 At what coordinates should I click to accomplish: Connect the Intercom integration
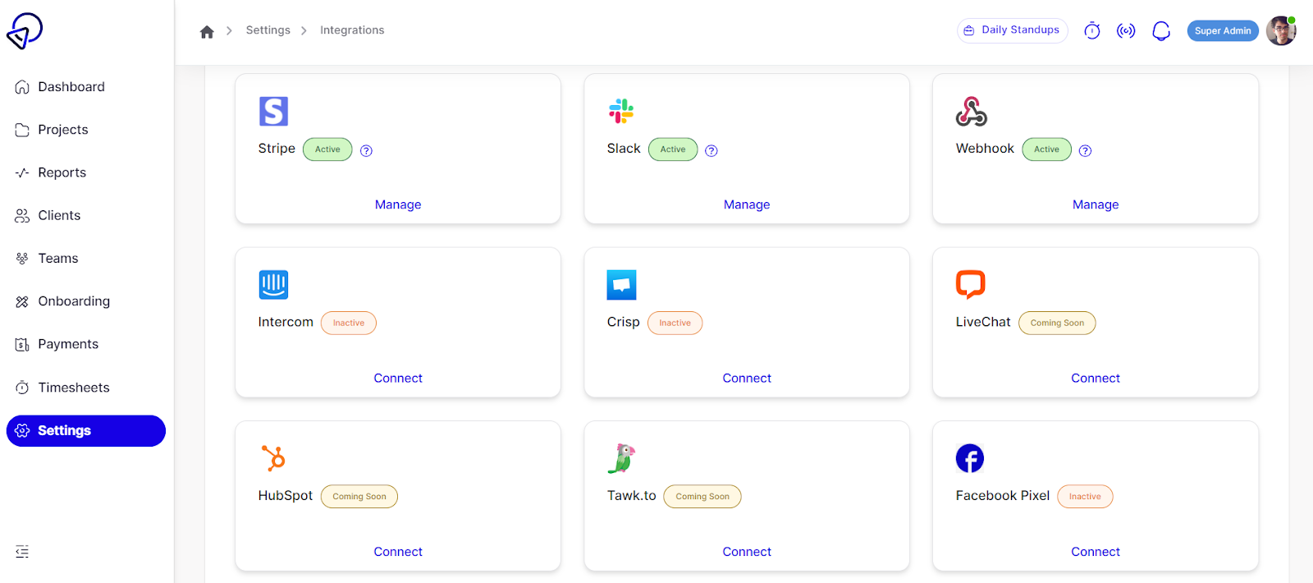[x=398, y=379]
